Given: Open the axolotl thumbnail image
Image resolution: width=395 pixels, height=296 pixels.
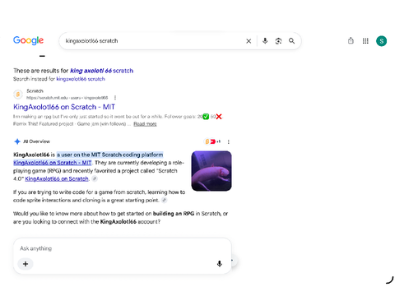Looking at the screenshot, I should (211, 171).
